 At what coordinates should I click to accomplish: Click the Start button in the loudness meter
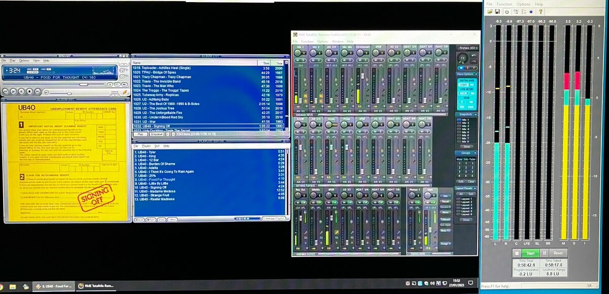[530, 253]
